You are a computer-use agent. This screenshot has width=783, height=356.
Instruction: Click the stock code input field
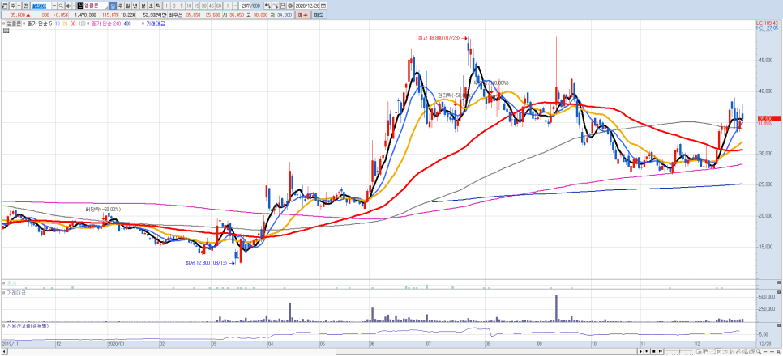[41, 6]
